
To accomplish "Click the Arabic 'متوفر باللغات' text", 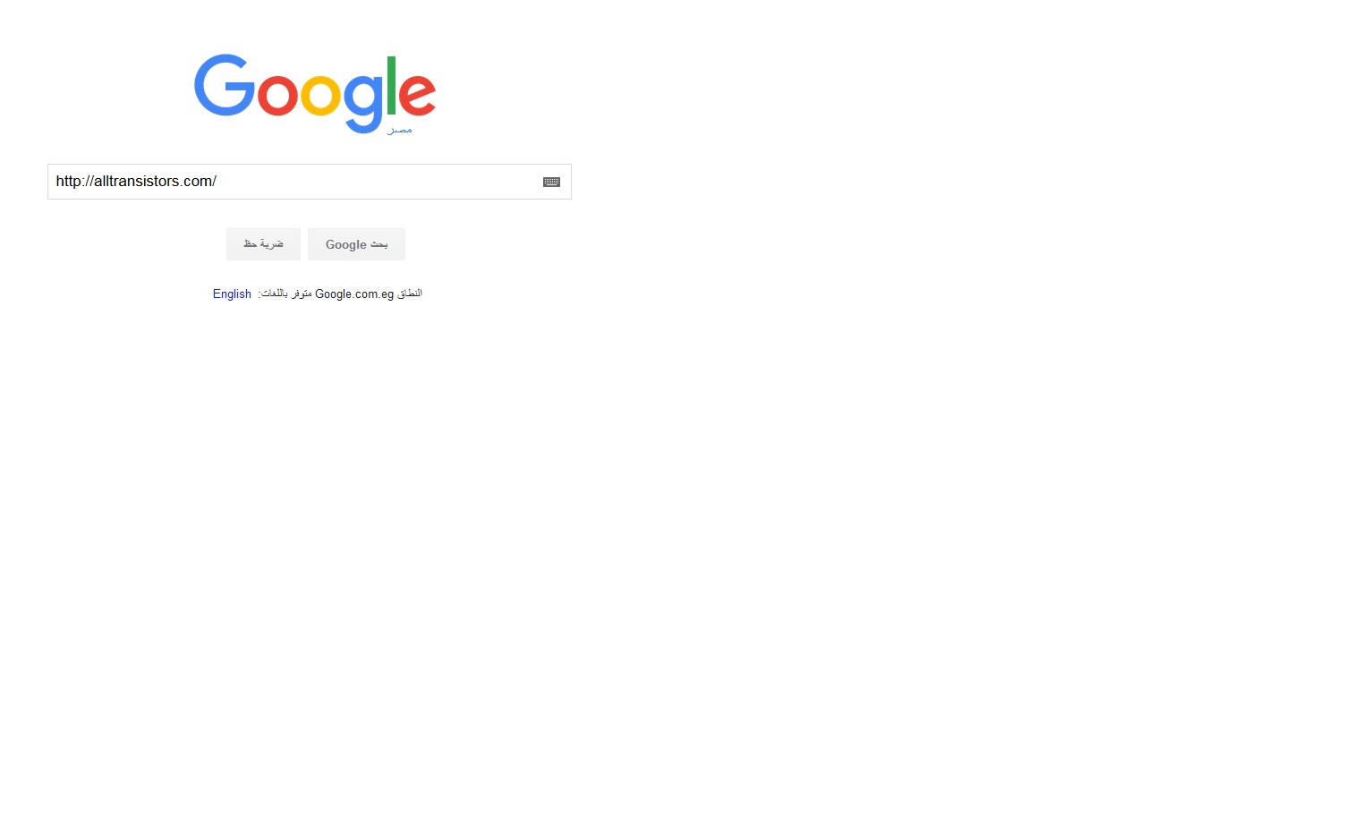I will tap(285, 294).
